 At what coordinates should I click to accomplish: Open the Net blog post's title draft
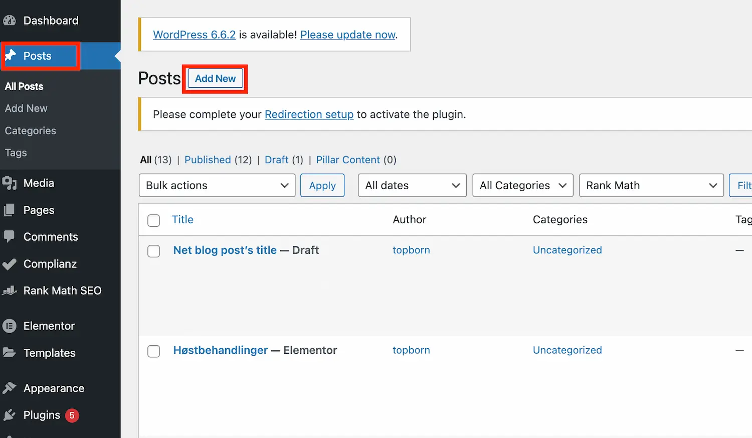[x=225, y=250]
